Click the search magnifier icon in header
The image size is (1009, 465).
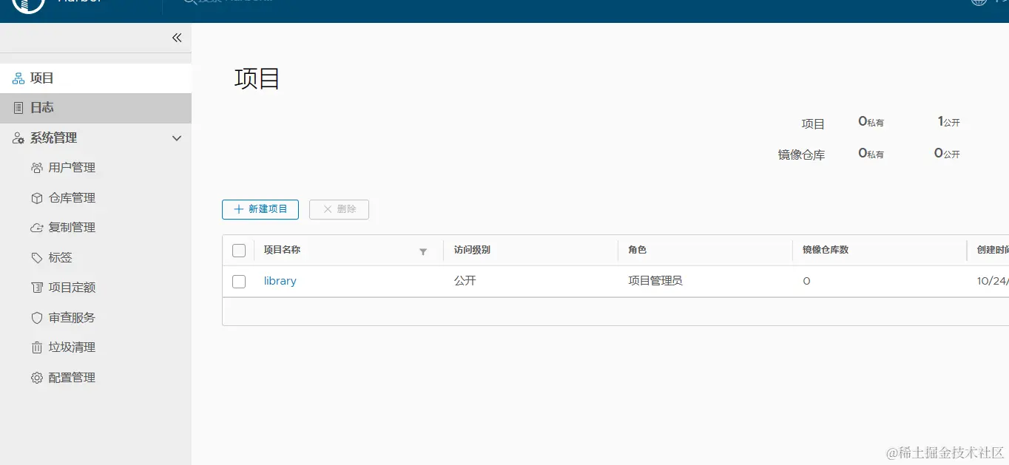pyautogui.click(x=189, y=2)
